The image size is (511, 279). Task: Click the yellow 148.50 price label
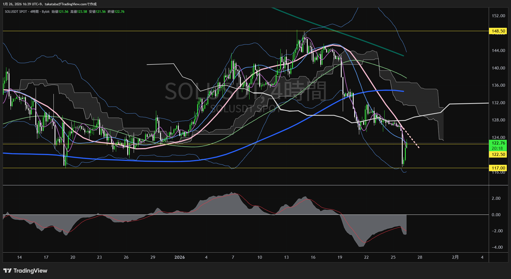(x=498, y=31)
